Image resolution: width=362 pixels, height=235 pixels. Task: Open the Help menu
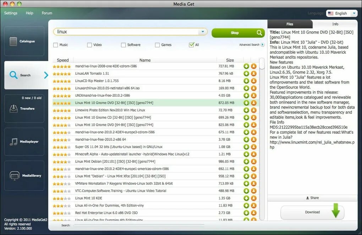tap(29, 13)
